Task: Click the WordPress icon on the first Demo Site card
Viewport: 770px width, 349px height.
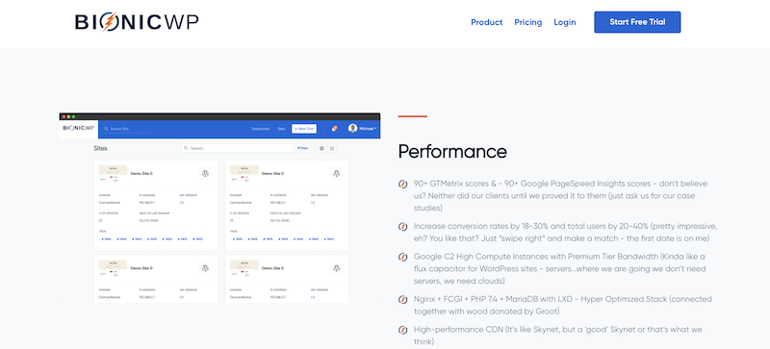Action: coord(205,173)
